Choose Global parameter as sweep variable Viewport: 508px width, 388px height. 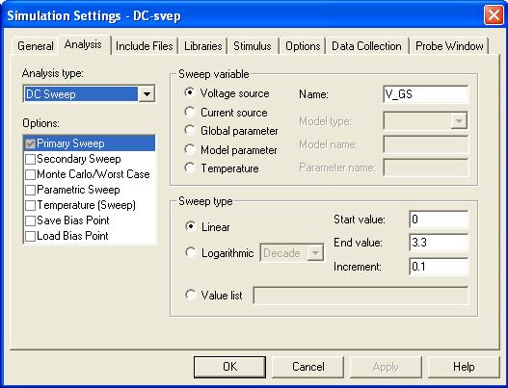[x=190, y=130]
